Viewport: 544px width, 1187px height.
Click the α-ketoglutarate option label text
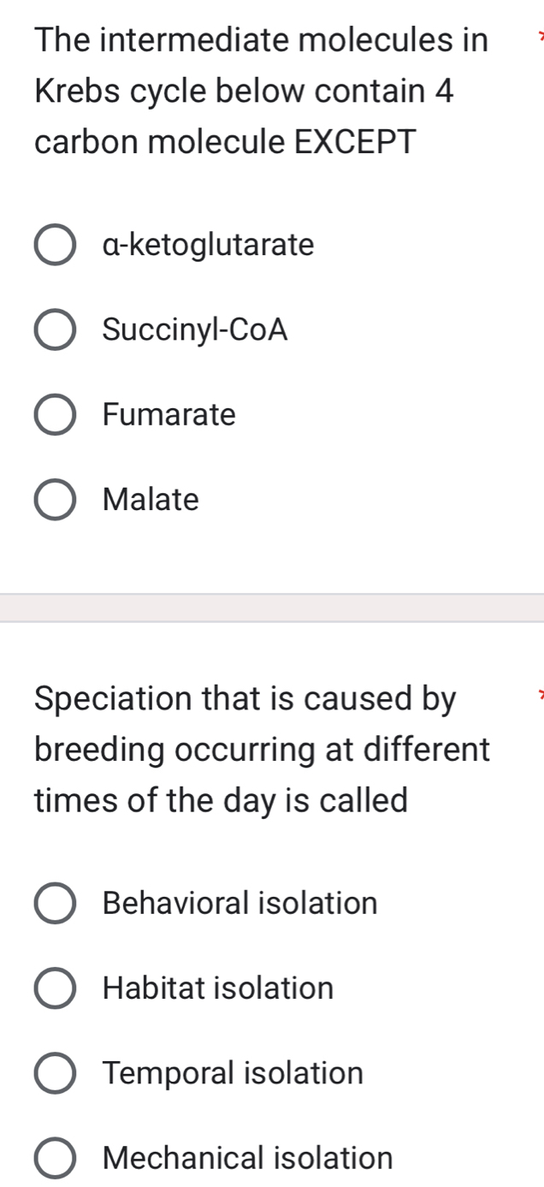pyautogui.click(x=208, y=245)
